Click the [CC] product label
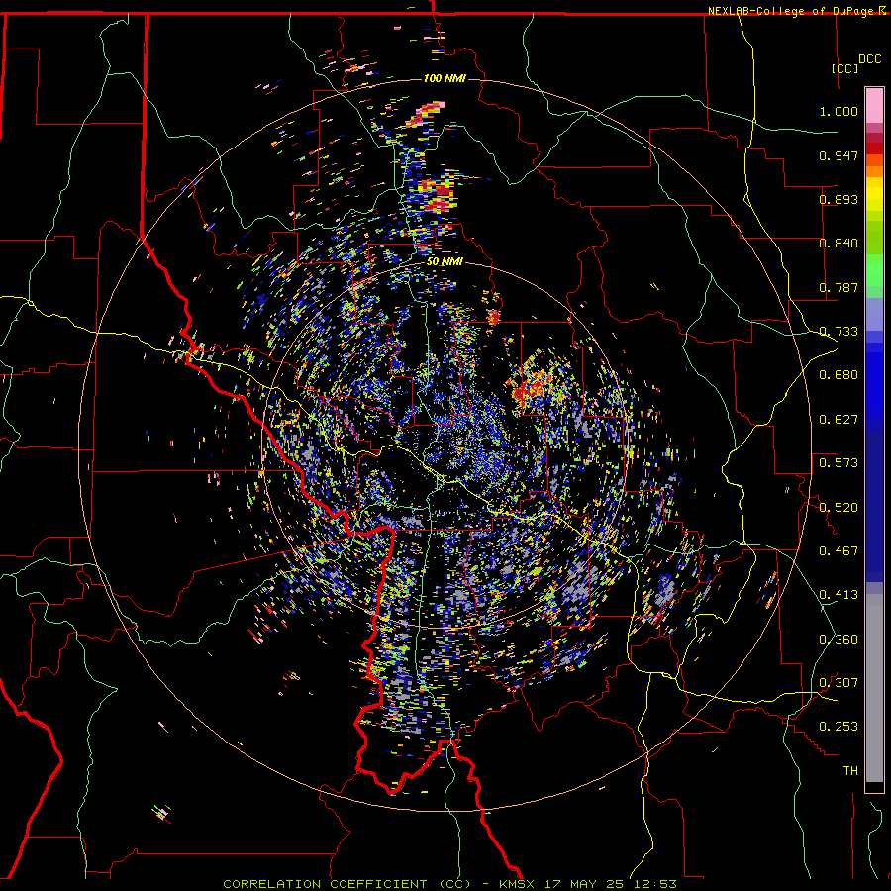891x891 pixels. (x=845, y=68)
